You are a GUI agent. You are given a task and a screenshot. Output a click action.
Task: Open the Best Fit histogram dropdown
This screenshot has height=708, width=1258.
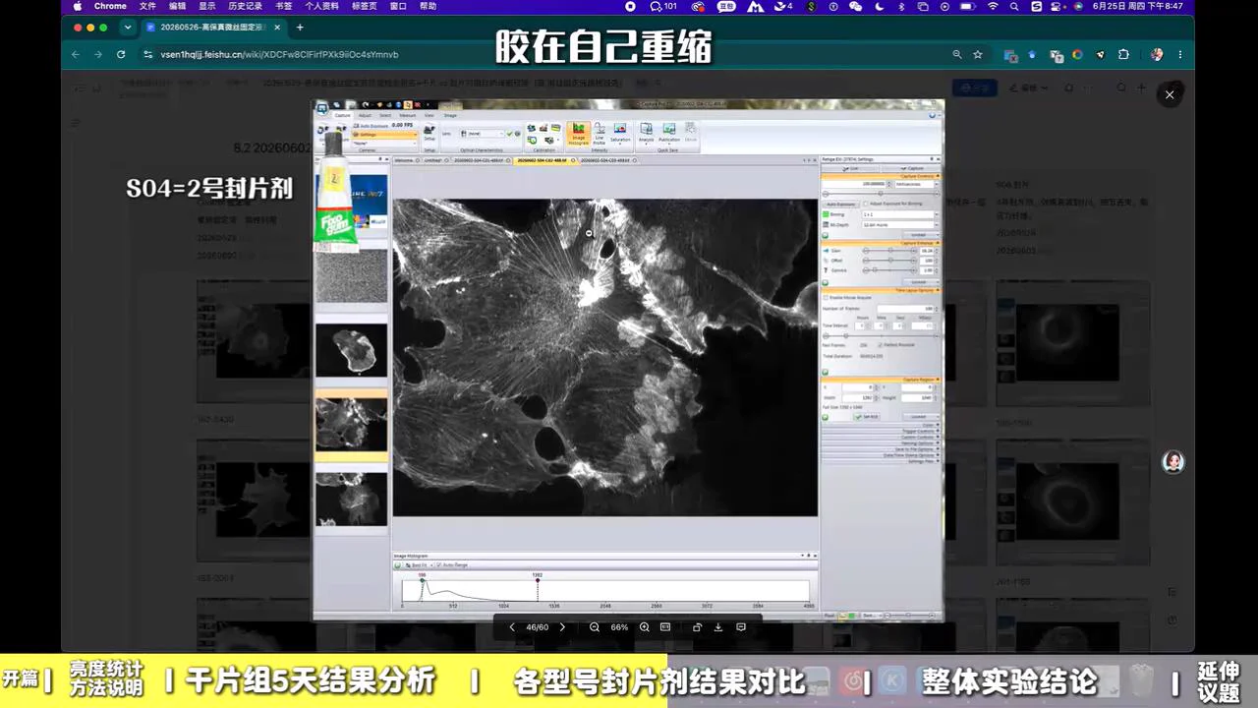click(420, 565)
